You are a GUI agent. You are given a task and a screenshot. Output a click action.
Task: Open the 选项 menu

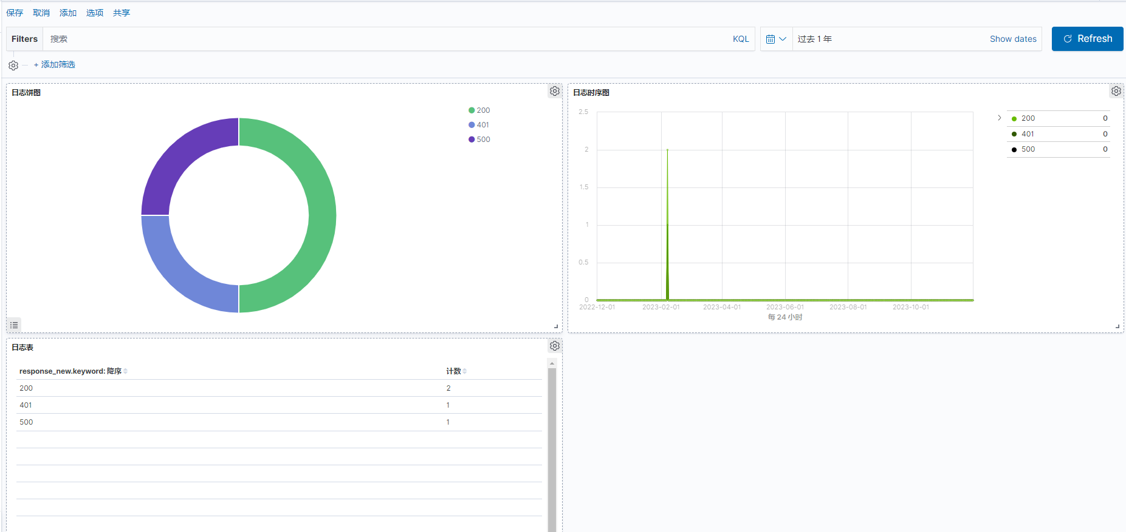(x=95, y=13)
